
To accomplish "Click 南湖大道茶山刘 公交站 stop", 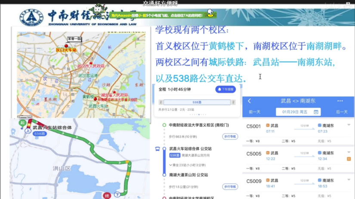I will 188,175.
